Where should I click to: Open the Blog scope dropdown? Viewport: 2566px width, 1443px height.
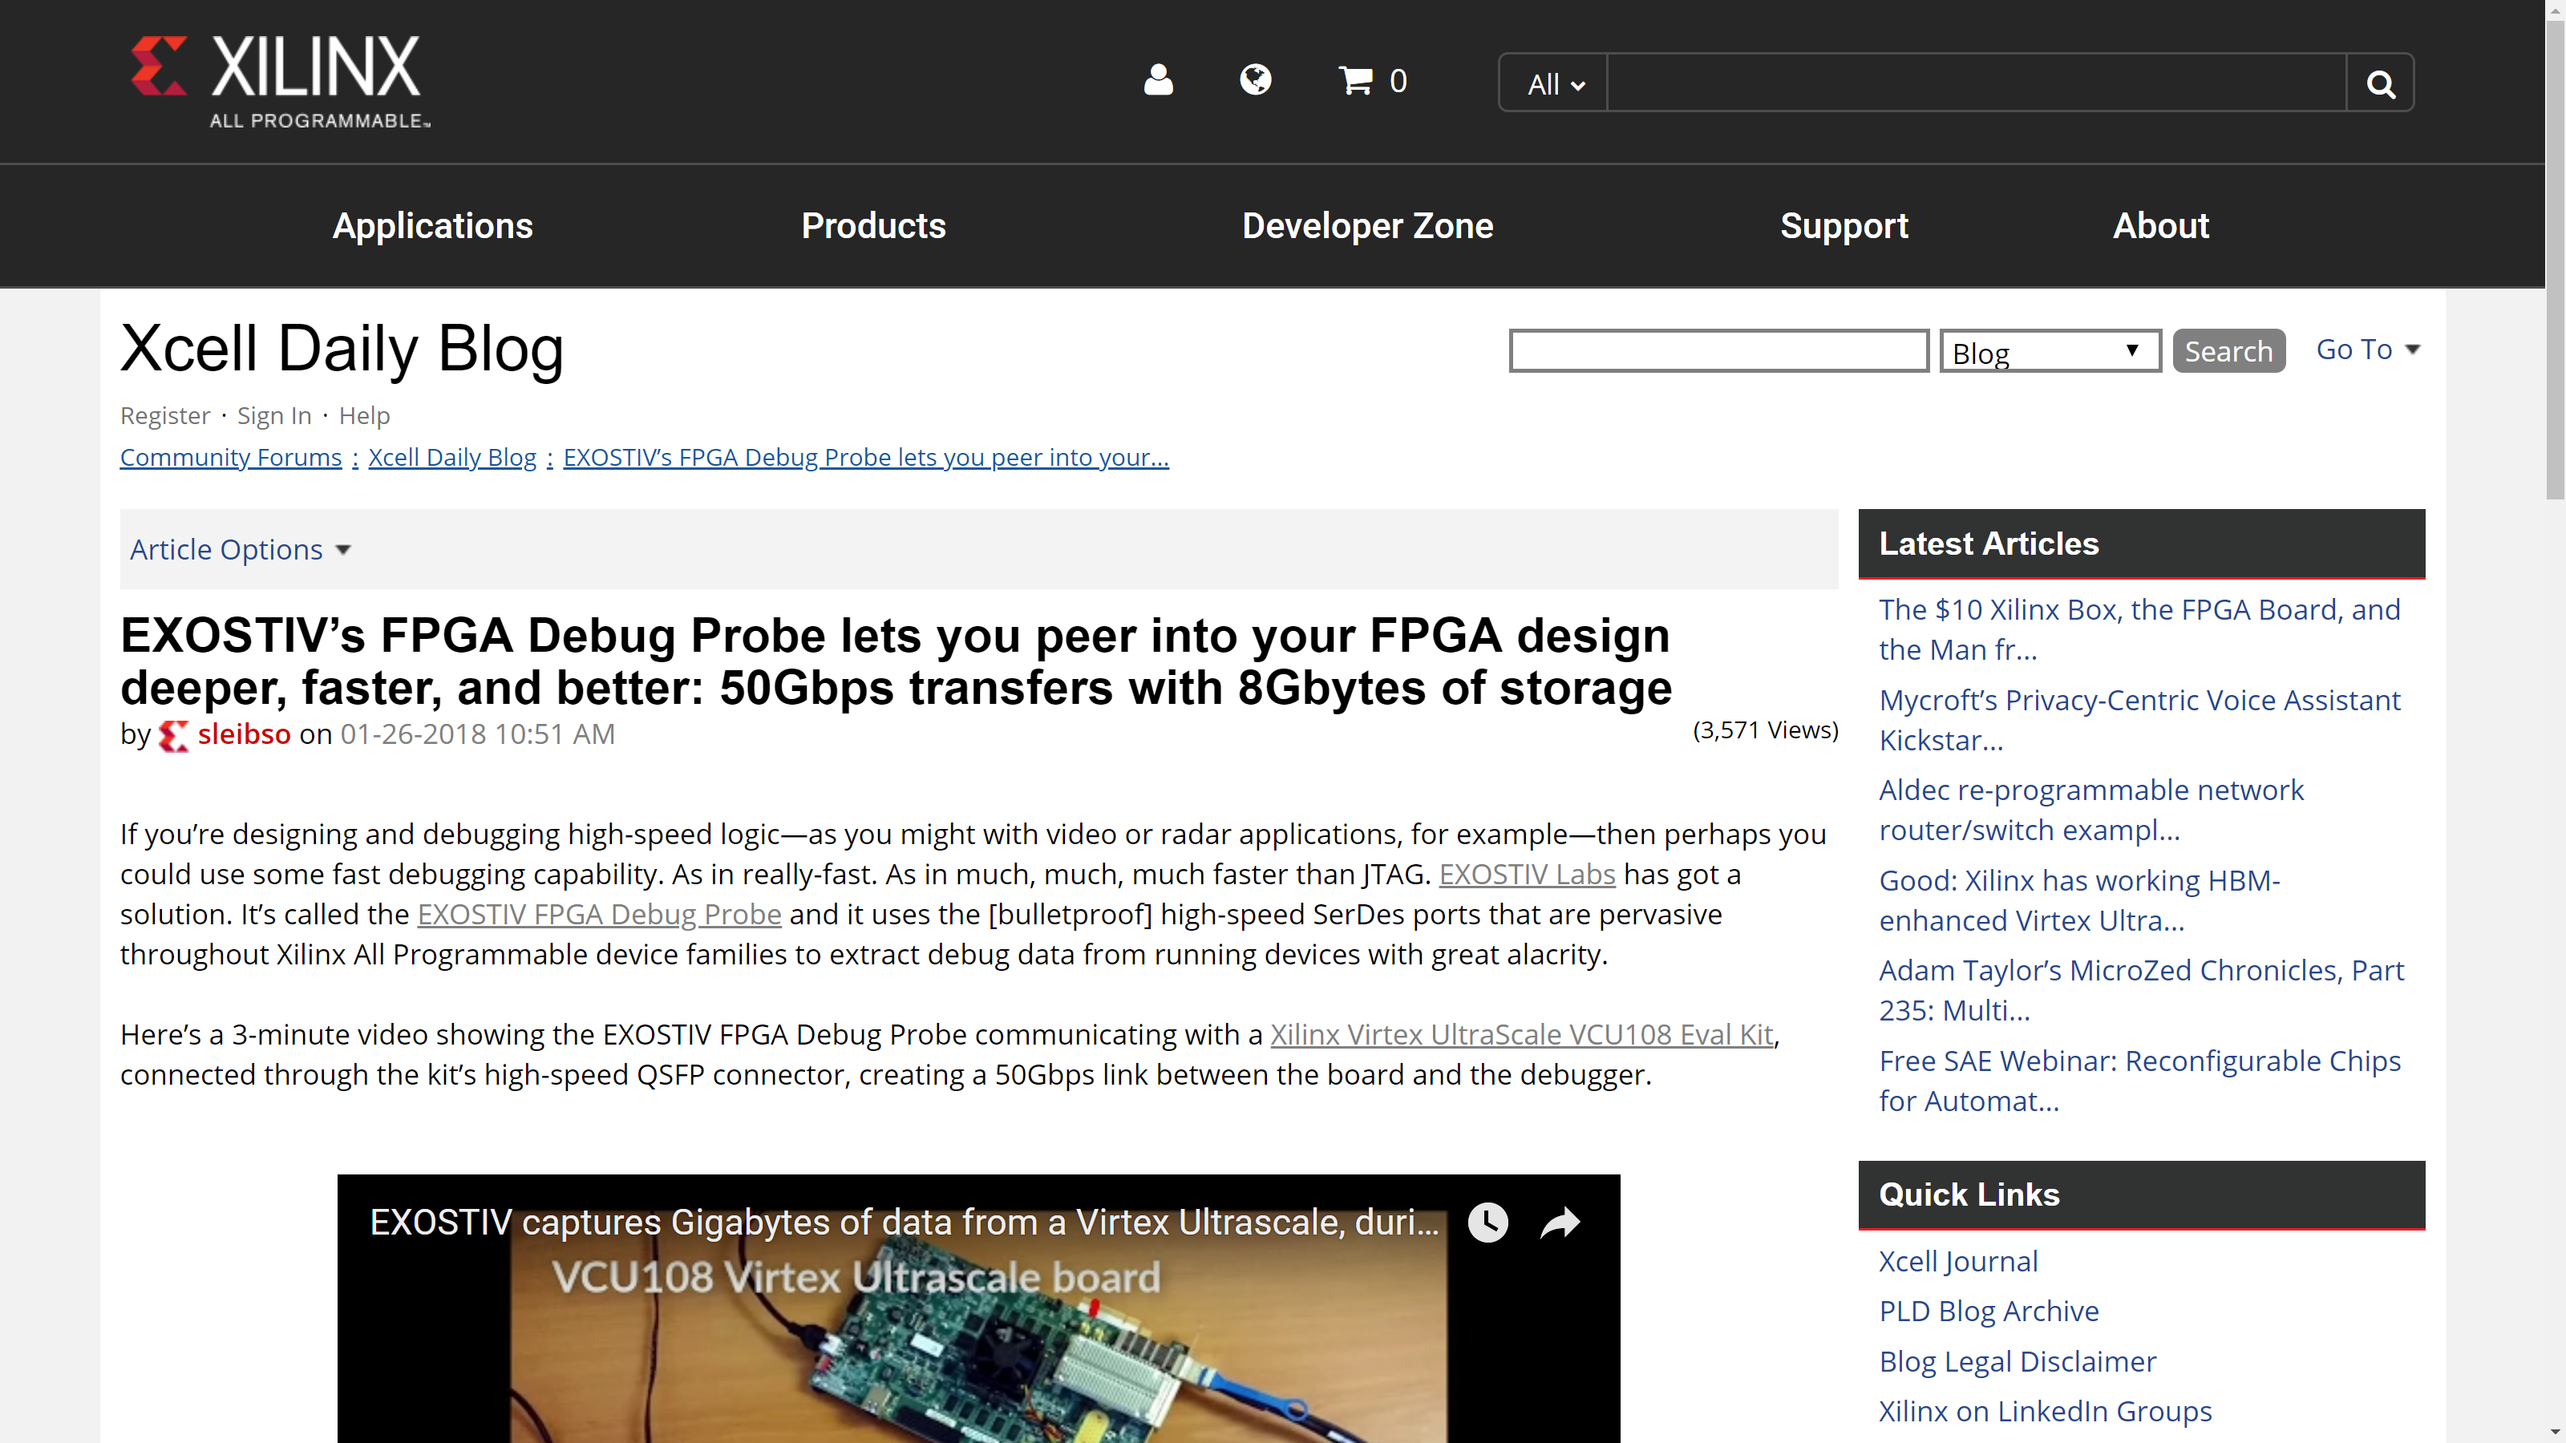[x=2050, y=352]
